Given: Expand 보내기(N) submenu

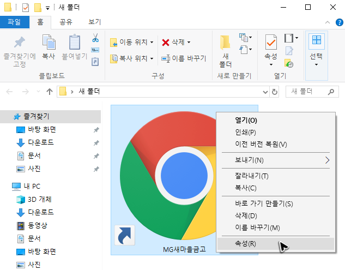Looking at the screenshot, I should pyautogui.click(x=276, y=160).
